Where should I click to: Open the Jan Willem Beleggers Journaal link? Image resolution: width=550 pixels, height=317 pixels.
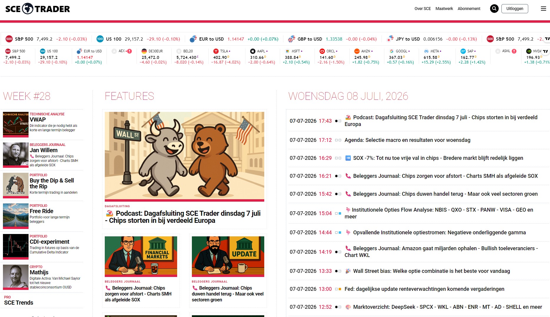point(44,150)
